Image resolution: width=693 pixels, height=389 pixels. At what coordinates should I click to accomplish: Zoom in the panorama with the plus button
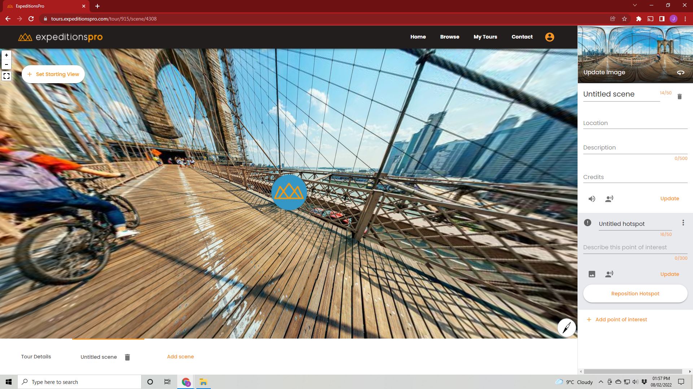coord(6,55)
